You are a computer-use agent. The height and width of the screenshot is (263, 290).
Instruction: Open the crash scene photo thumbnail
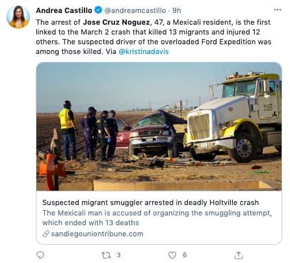click(159, 126)
